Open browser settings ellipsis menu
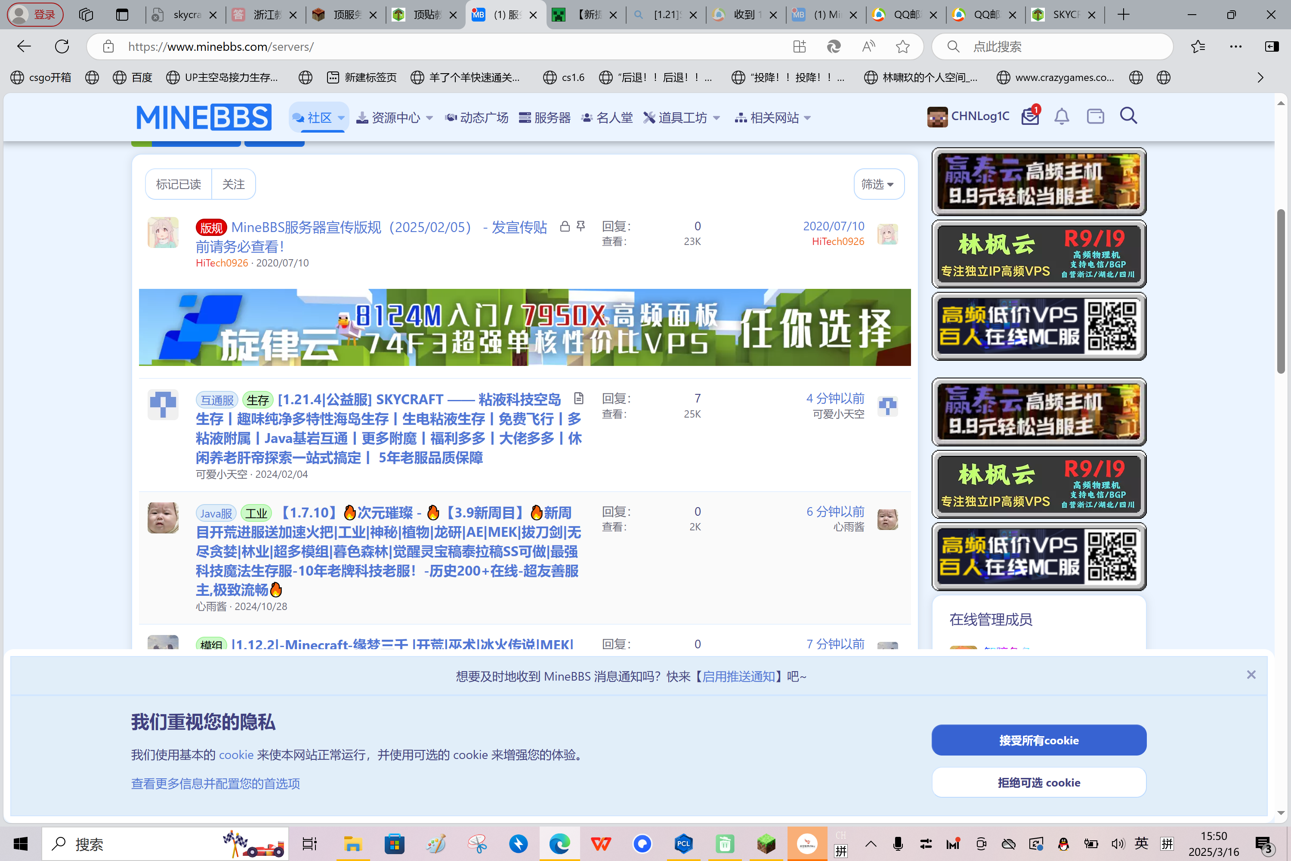Viewport: 1291px width, 861px height. 1235,46
